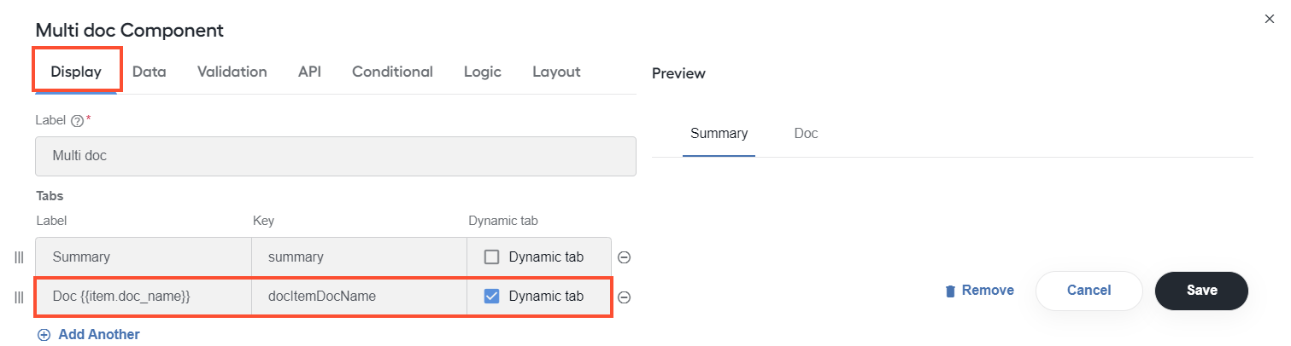Screen dimensions: 1291x346
Task: Edit the Summary tab label field
Action: point(144,257)
